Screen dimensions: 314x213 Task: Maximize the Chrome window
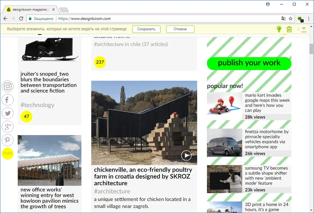(295, 4)
